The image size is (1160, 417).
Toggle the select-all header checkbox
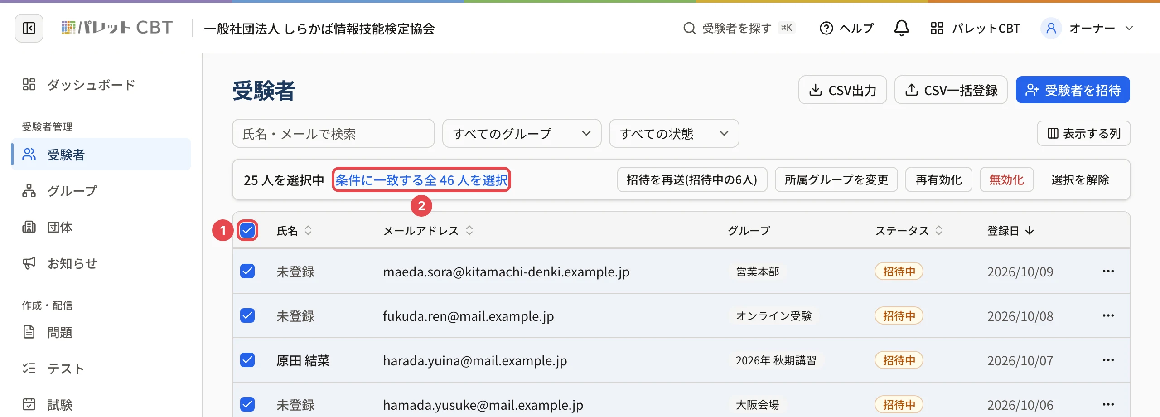click(x=247, y=231)
